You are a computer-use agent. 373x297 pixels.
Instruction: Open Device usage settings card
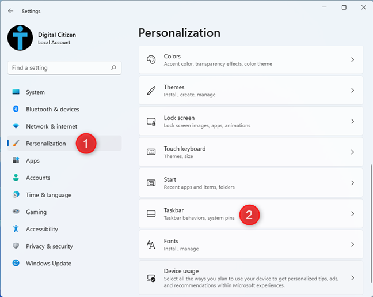[251, 278]
